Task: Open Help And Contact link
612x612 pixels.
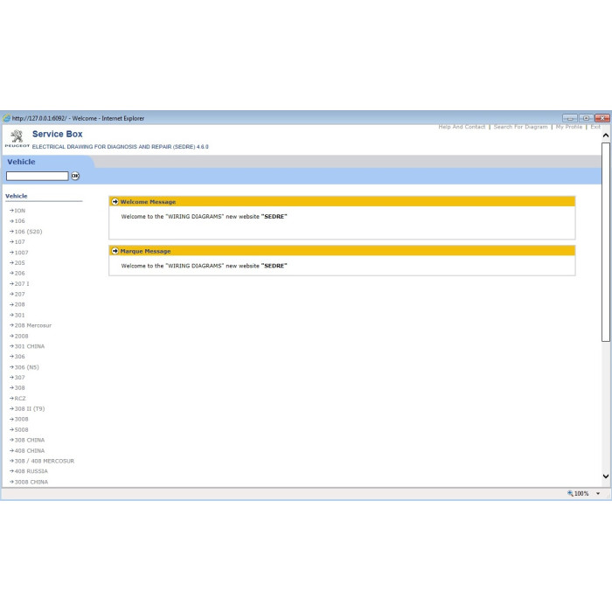Action: pyautogui.click(x=462, y=127)
